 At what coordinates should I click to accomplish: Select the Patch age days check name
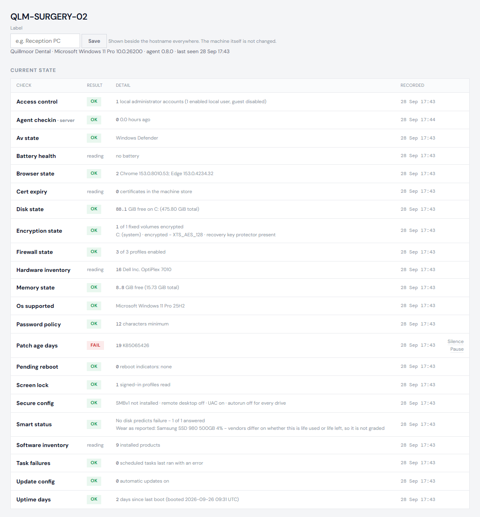(37, 345)
